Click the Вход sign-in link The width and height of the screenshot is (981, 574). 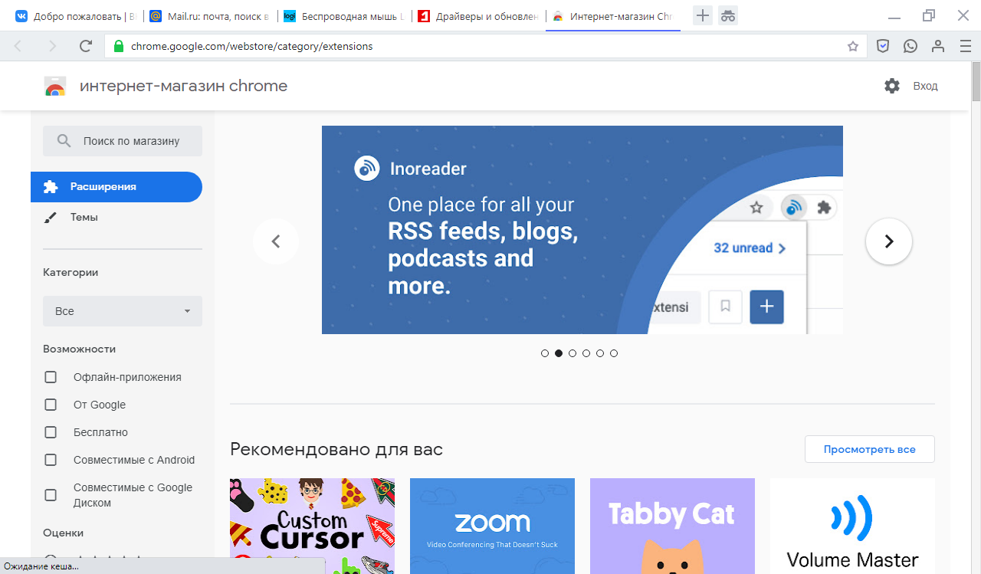(925, 86)
